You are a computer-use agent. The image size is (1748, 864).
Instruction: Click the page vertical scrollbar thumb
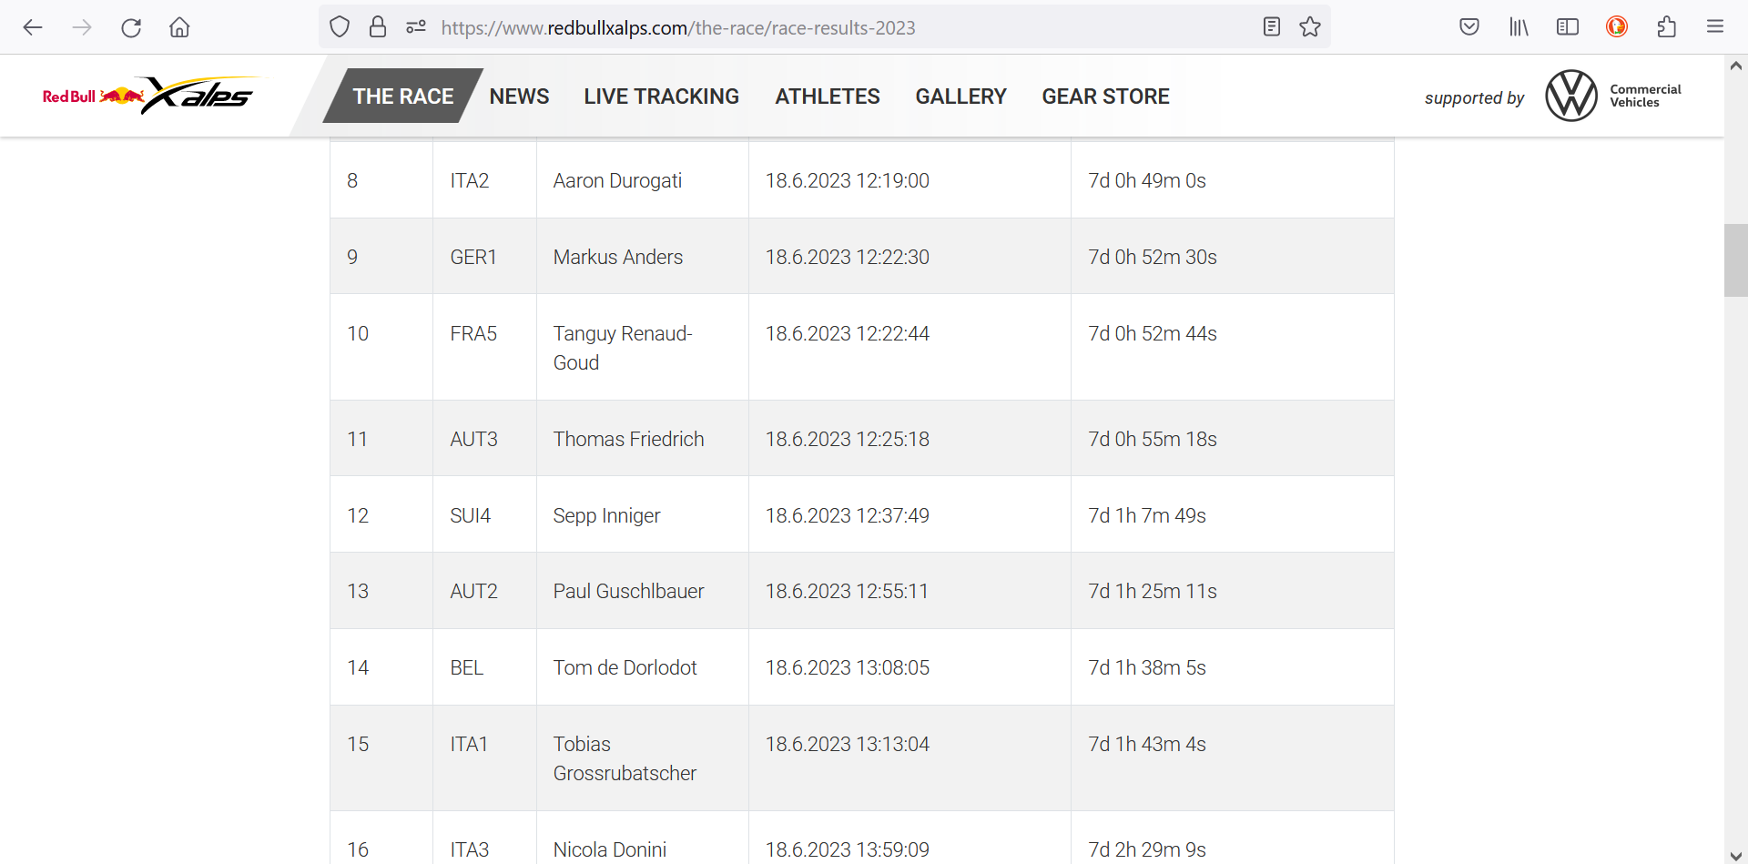[x=1735, y=260]
